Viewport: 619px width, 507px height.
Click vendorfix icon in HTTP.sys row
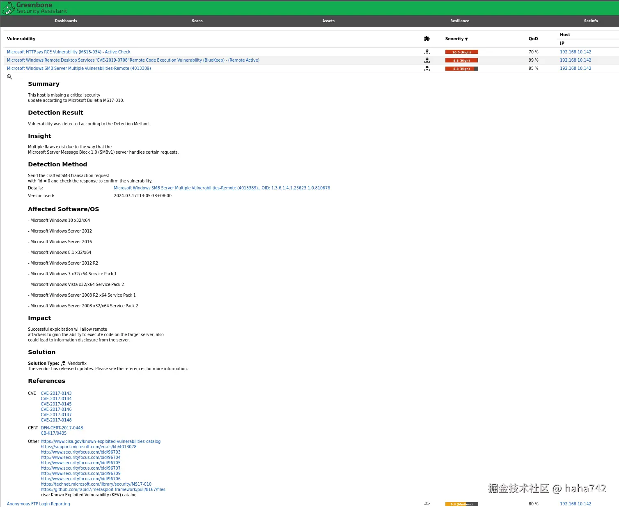point(427,52)
